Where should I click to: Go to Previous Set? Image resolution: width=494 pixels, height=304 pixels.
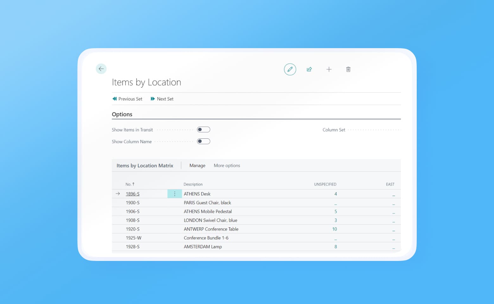[127, 99]
